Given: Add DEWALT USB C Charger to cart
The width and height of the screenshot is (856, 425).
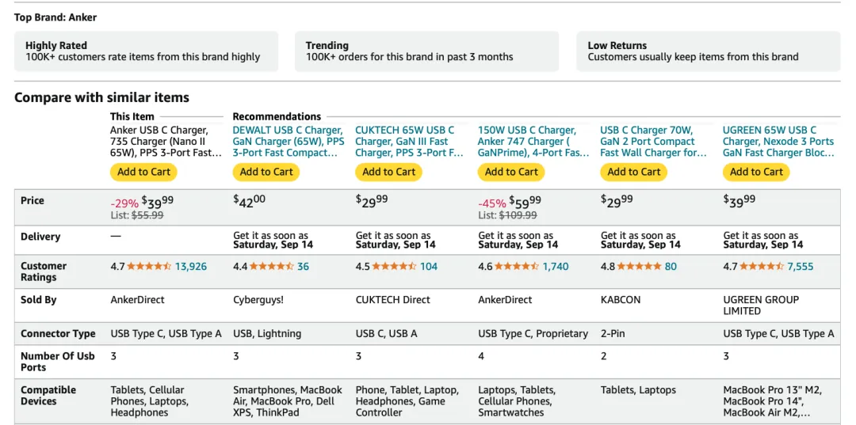Looking at the screenshot, I should coord(266,172).
